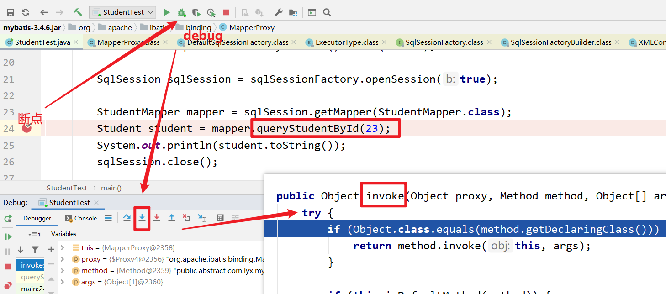Click StudentTest in the editor footer breadcrumb
The width and height of the screenshot is (666, 294).
[67, 188]
